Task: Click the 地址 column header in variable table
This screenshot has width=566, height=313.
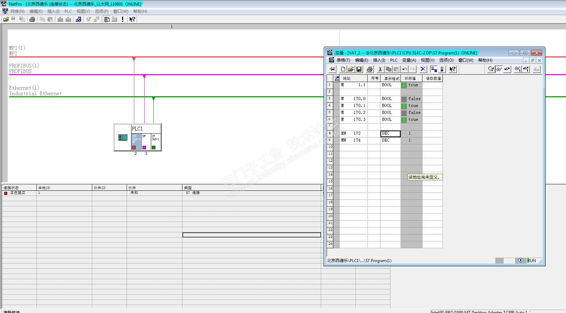Action: pyautogui.click(x=353, y=79)
